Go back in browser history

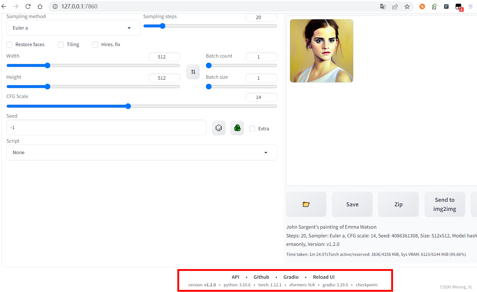[4, 6]
